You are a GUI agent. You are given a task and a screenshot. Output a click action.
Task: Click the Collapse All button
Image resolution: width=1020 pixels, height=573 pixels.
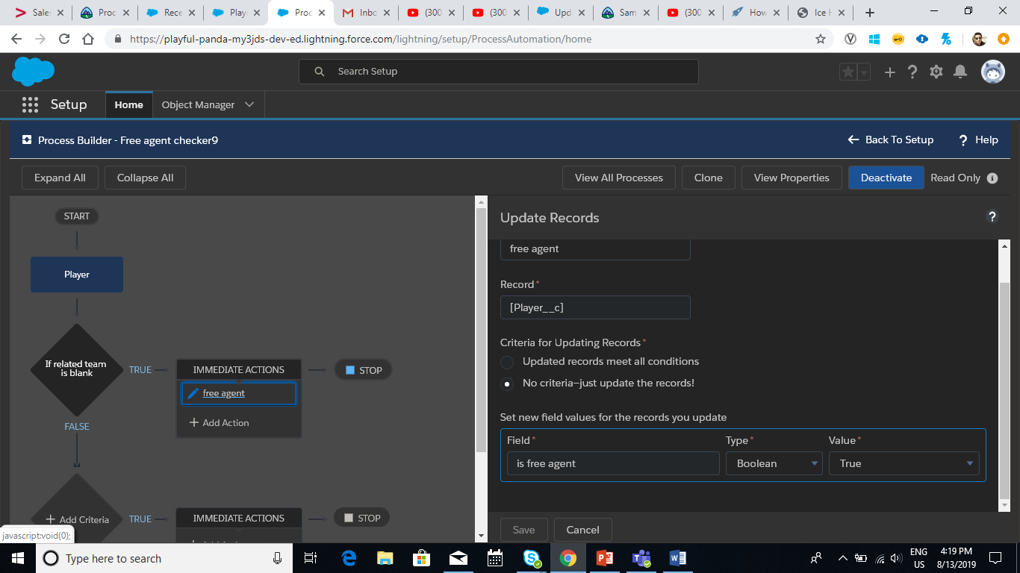[x=145, y=178]
